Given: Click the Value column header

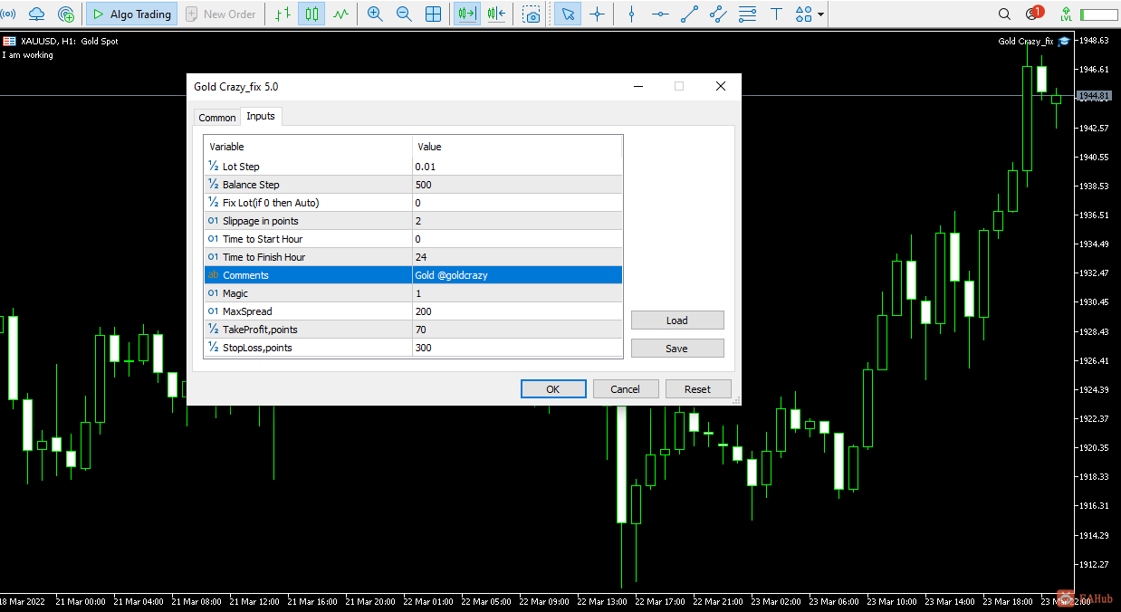Looking at the screenshot, I should click(x=517, y=147).
